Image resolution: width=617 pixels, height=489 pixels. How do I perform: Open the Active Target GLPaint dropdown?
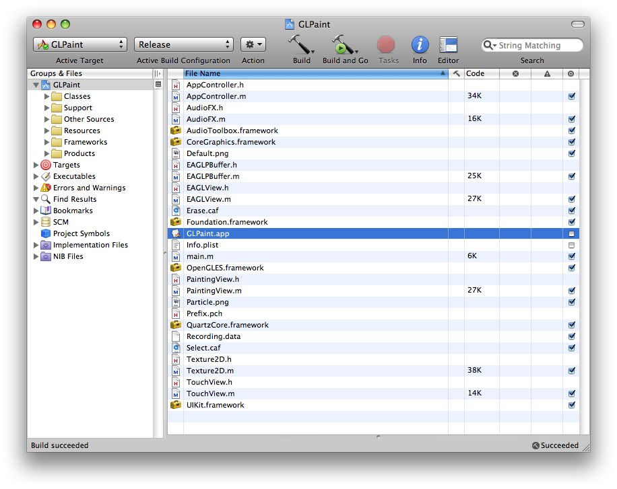pyautogui.click(x=80, y=44)
